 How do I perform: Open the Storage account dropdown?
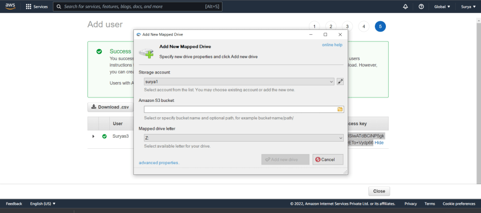239,82
